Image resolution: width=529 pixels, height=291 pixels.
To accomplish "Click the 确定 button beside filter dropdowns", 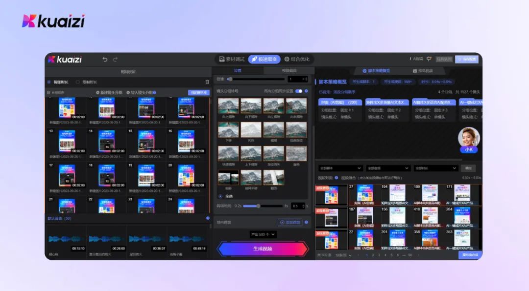I will pyautogui.click(x=468, y=168).
